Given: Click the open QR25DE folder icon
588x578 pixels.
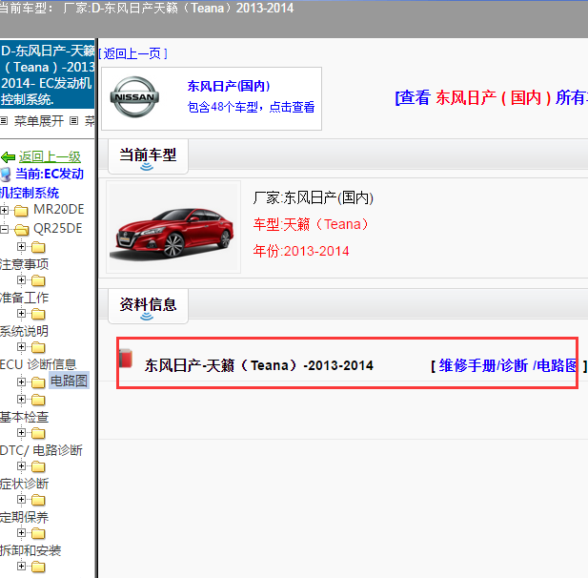Looking at the screenshot, I should (x=21, y=229).
